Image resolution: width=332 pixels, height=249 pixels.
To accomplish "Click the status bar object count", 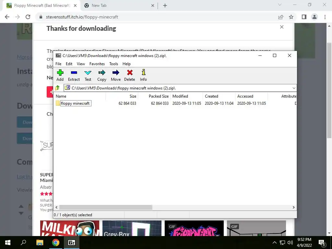I will (x=73, y=215).
